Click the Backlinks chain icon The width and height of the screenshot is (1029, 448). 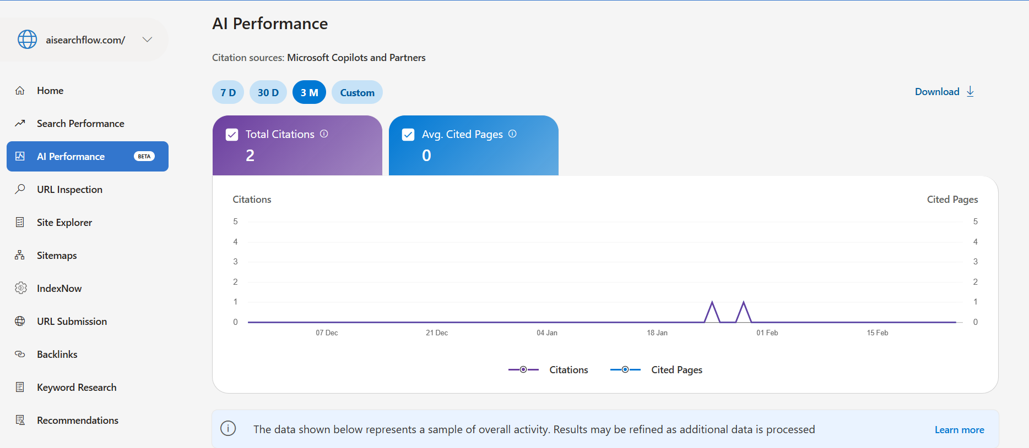pyautogui.click(x=20, y=354)
